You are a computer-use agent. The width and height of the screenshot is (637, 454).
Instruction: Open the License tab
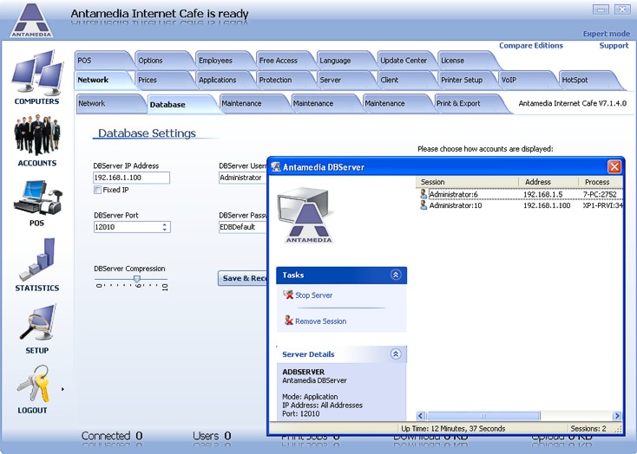(467, 61)
